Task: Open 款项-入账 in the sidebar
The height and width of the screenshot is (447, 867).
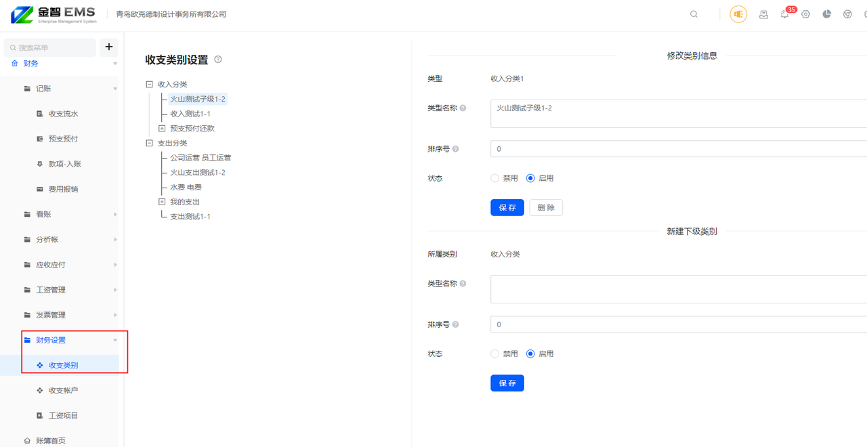Action: click(x=64, y=164)
